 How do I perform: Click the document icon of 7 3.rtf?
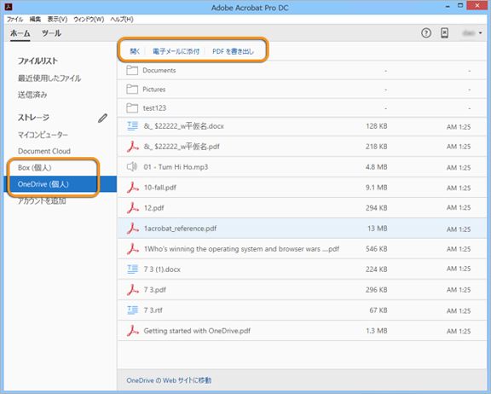pyautogui.click(x=132, y=310)
